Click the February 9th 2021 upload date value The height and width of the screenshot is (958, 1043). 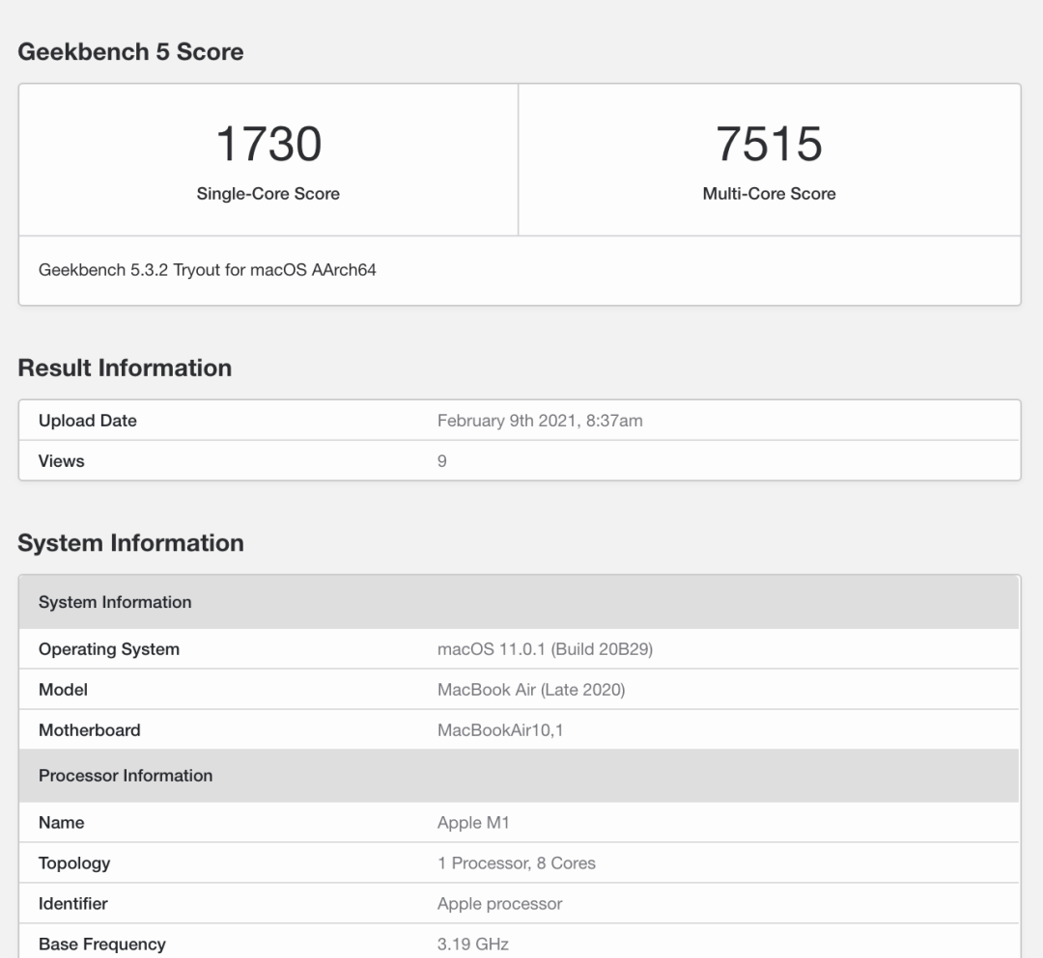540,421
